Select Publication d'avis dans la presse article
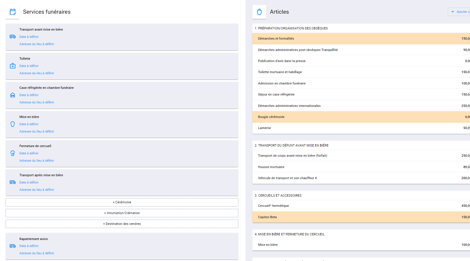Image resolution: width=470 pixels, height=261 pixels. pos(361,61)
